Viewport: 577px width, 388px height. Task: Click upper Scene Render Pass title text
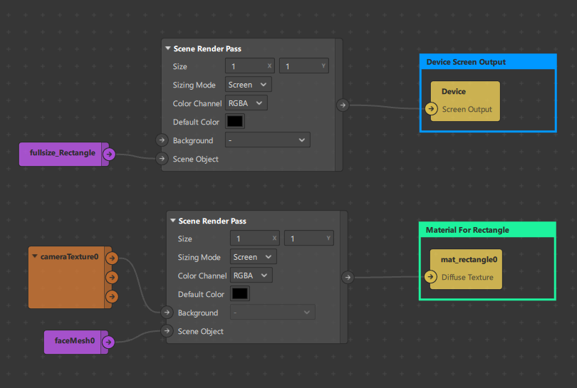[207, 48]
